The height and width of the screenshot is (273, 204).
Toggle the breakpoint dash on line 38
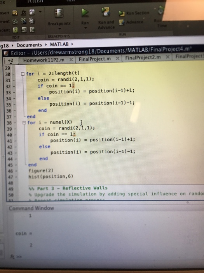15,123
